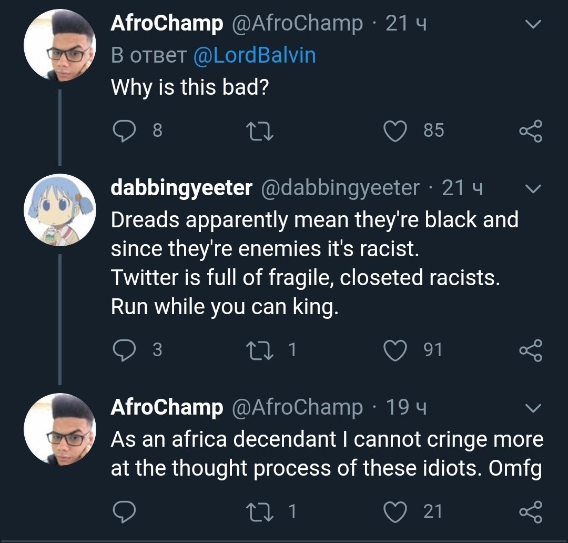Reply to AfroChamp's "Why is this bad?" tweet
568x543 pixels.
click(x=125, y=131)
